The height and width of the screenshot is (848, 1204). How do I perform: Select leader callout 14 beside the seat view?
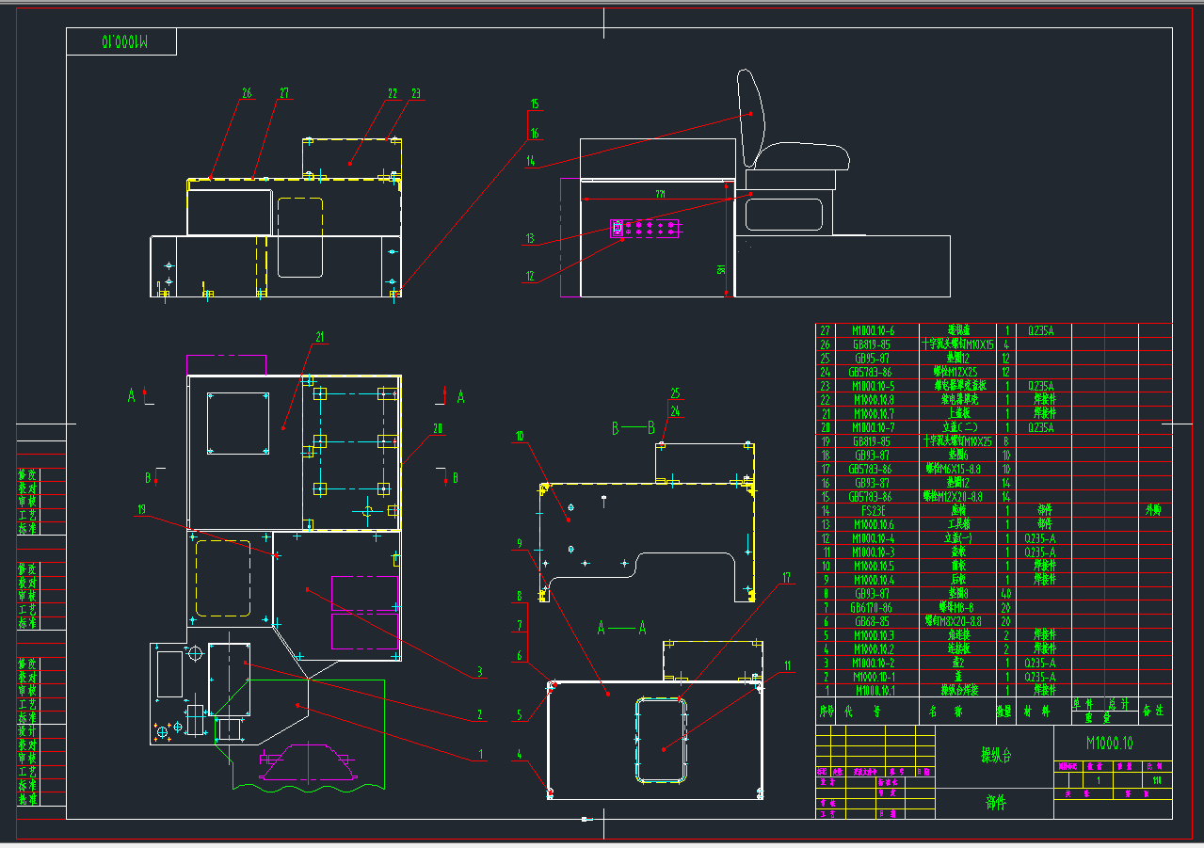pyautogui.click(x=531, y=162)
